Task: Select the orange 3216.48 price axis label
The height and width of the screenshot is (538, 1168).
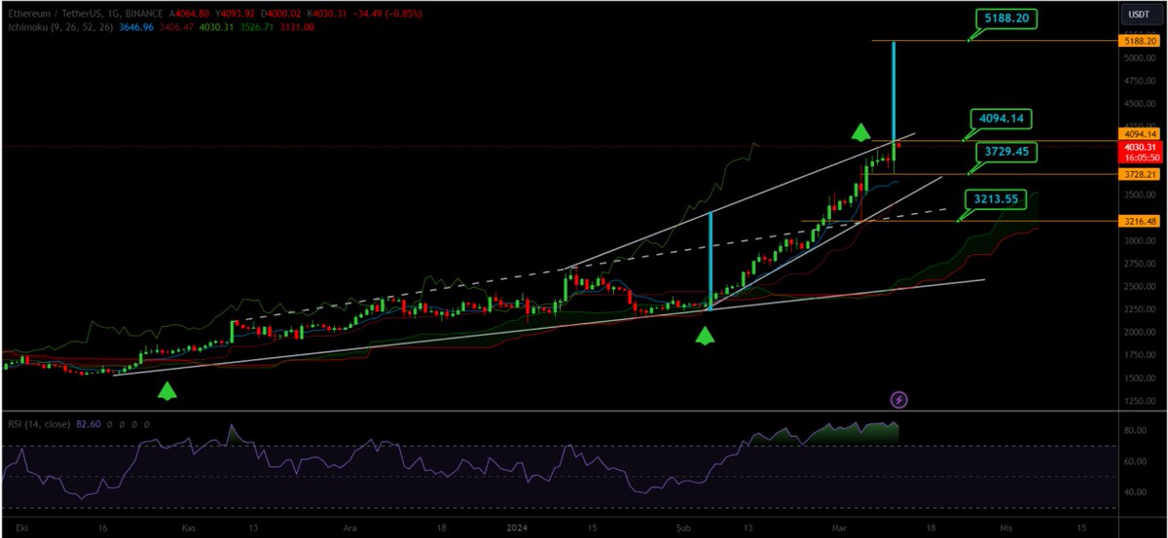Action: [1140, 221]
